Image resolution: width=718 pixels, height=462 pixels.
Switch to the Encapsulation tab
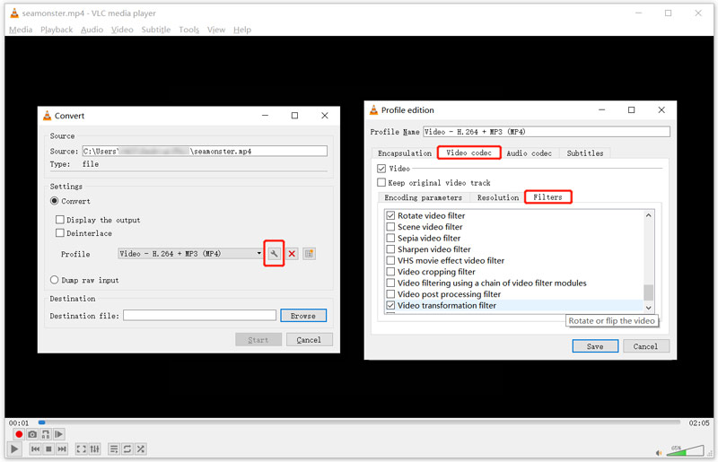pos(405,153)
